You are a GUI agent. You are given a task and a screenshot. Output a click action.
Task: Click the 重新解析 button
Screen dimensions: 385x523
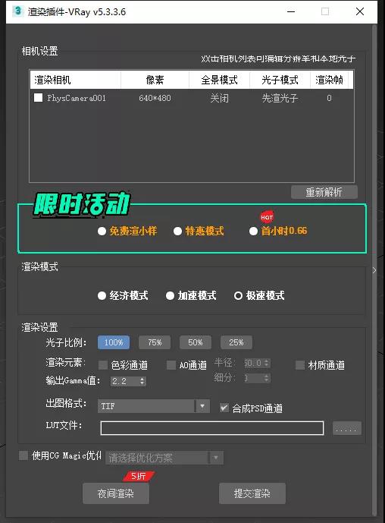[x=324, y=192]
